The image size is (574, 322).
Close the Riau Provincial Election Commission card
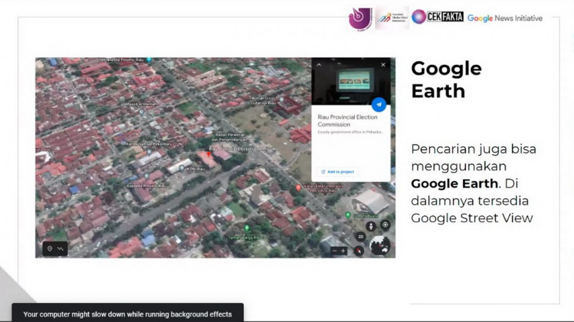(x=383, y=65)
